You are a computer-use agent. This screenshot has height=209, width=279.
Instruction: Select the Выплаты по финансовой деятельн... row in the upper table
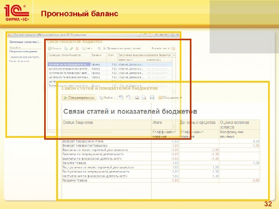(x=110, y=77)
